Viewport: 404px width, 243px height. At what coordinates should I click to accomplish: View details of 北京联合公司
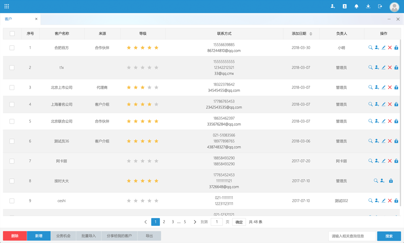point(370,121)
